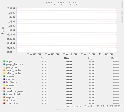This screenshot has height=112, width=124.
Task: Click the pale yellow per_cpu swatch
Action: point(4,67)
